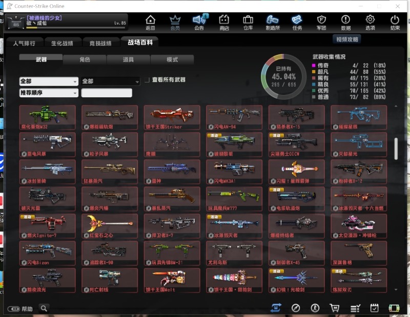Image resolution: width=410 pixels, height=317 pixels.
Task: Select the 战场百科 tab
Action: [x=140, y=42]
